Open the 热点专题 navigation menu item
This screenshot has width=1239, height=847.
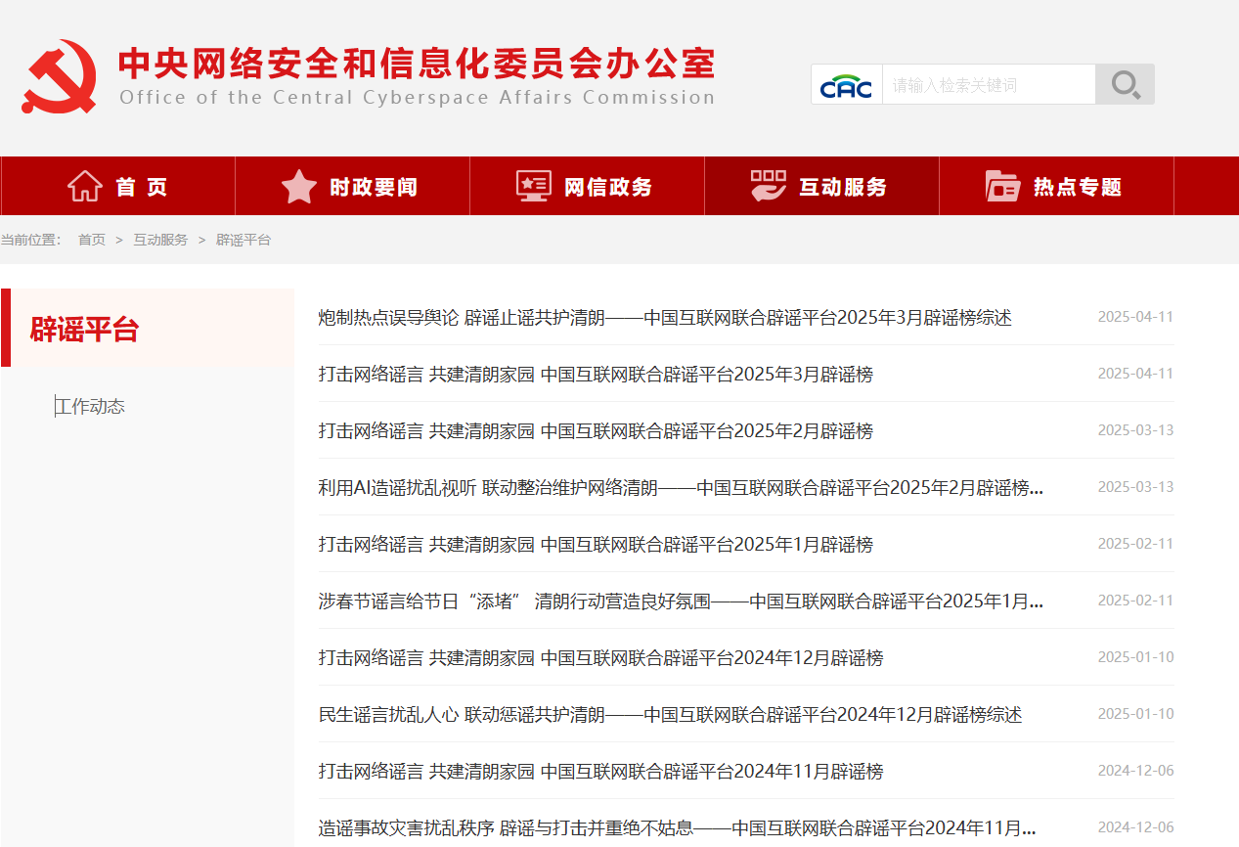point(1077,187)
